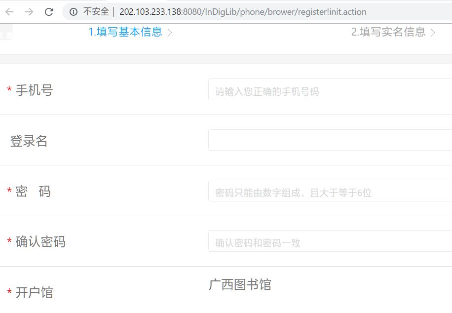Screen dimensions: 452x313
Task: Click the 开户馆 field label
Action: (x=34, y=293)
